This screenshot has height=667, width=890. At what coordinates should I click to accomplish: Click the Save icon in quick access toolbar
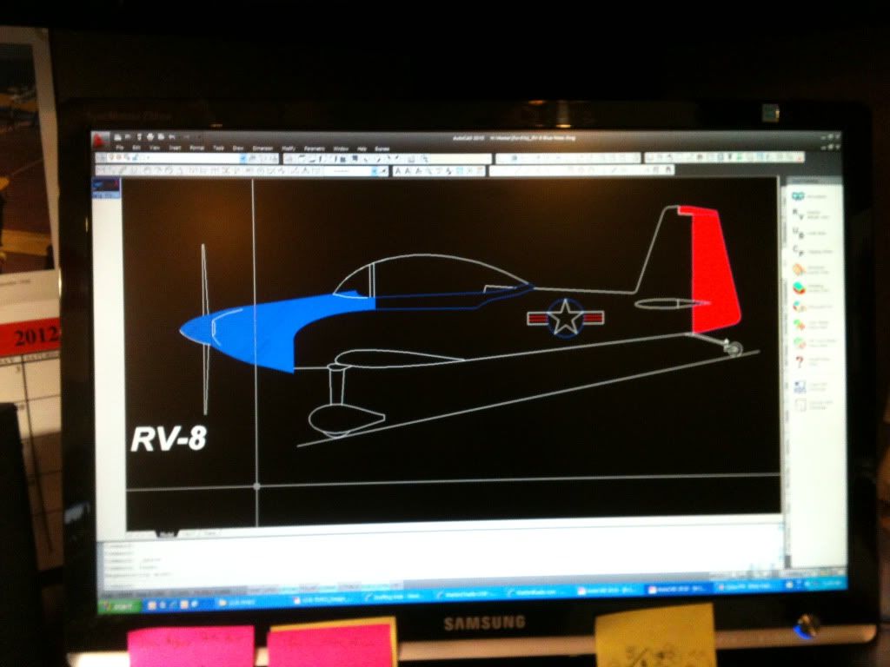click(x=139, y=137)
